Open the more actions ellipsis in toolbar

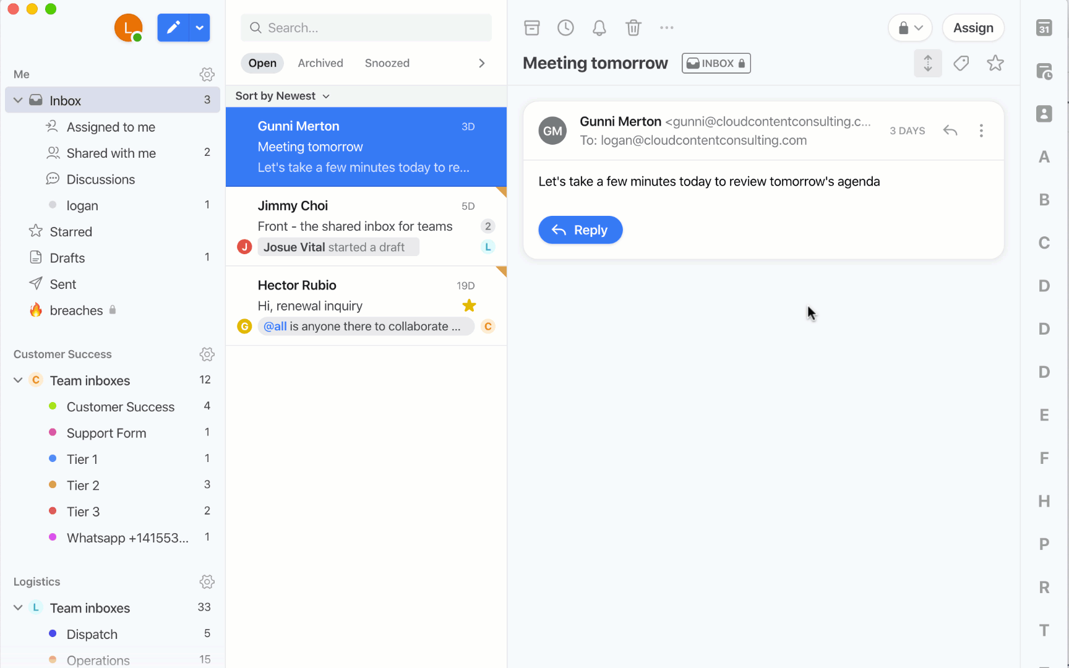(x=666, y=28)
